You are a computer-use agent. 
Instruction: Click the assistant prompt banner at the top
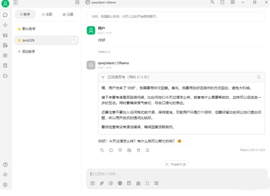(175, 17)
